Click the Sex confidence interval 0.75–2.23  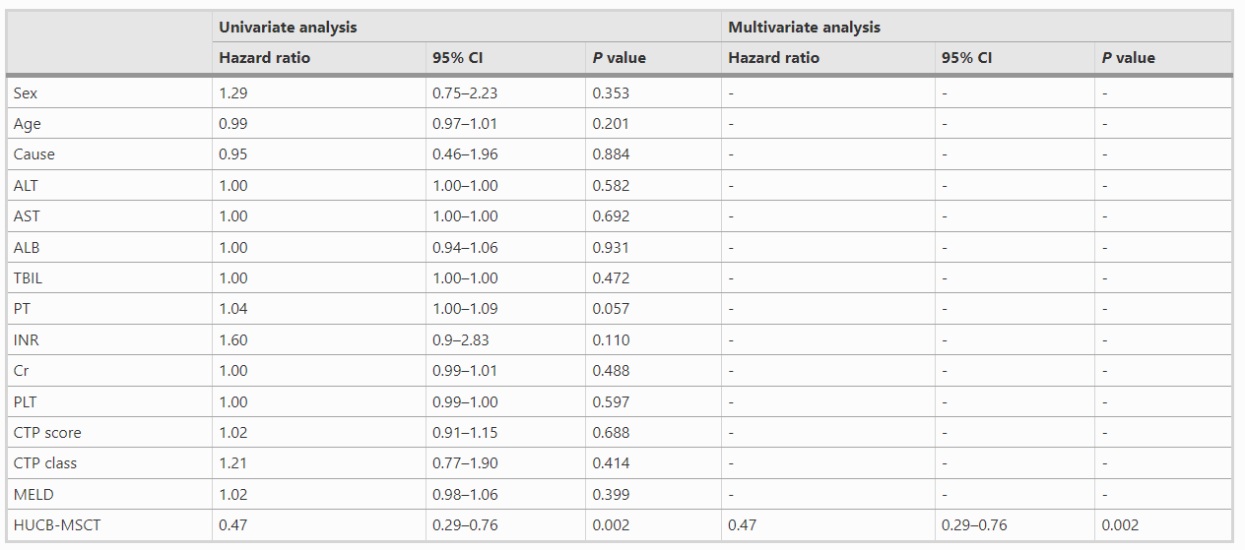[x=465, y=93]
